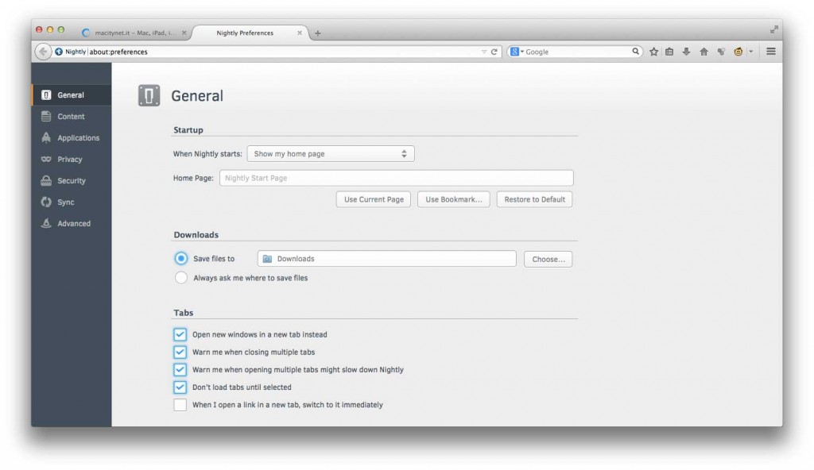Select 'Always ask me where to save files'
This screenshot has width=814, height=470.
180,278
